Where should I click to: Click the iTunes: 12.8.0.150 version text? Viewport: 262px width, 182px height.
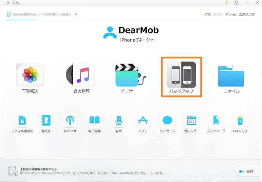coord(240,14)
